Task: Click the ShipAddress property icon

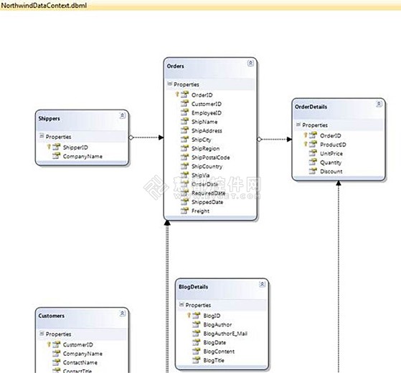Action: (x=184, y=130)
